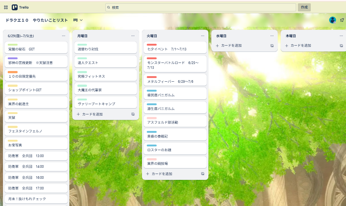Open menu for 6/29(日)~7/5(土) list
Image resolution: width=346 pixels, height=206 pixels.
[63, 36]
